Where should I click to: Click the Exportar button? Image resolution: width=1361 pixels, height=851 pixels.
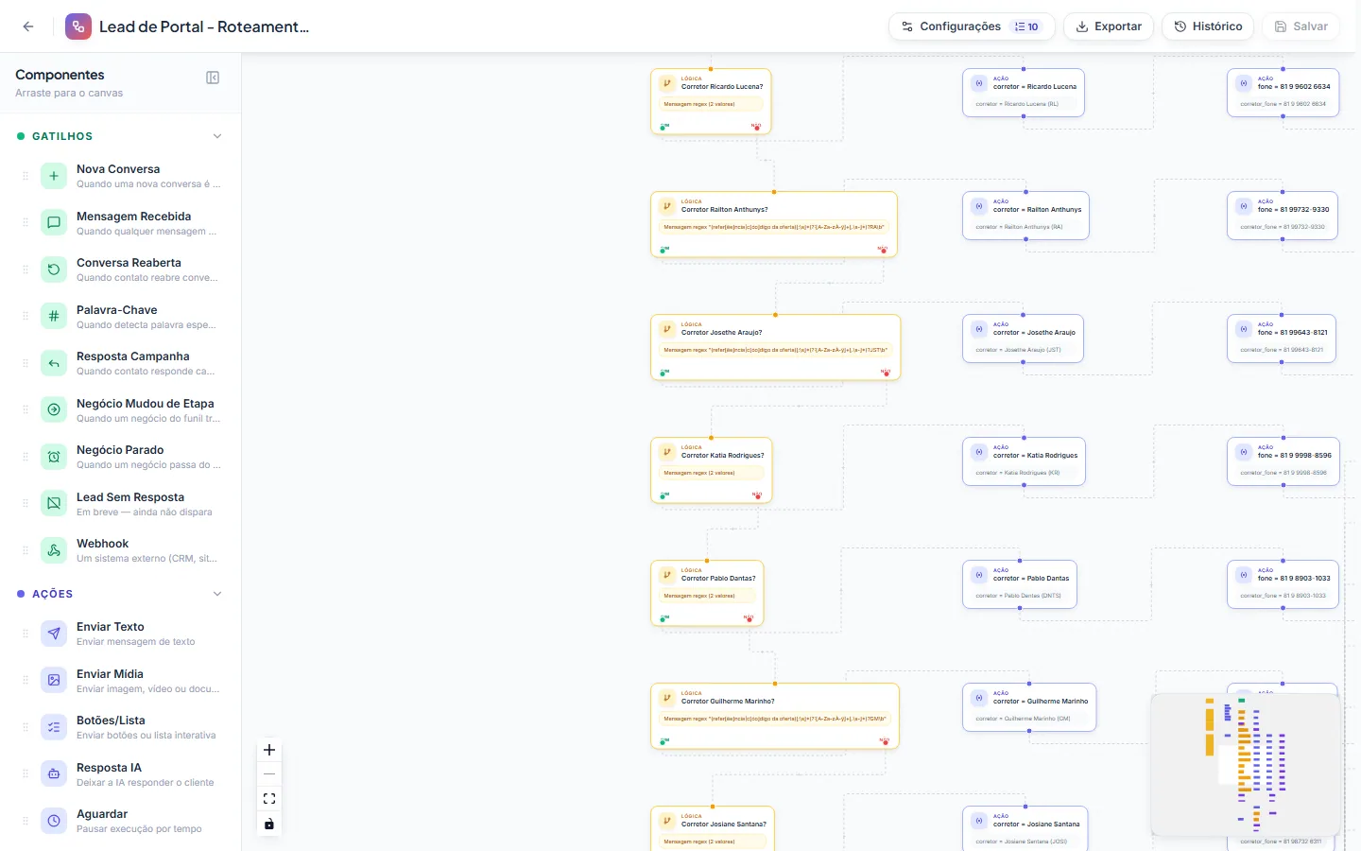point(1109,26)
